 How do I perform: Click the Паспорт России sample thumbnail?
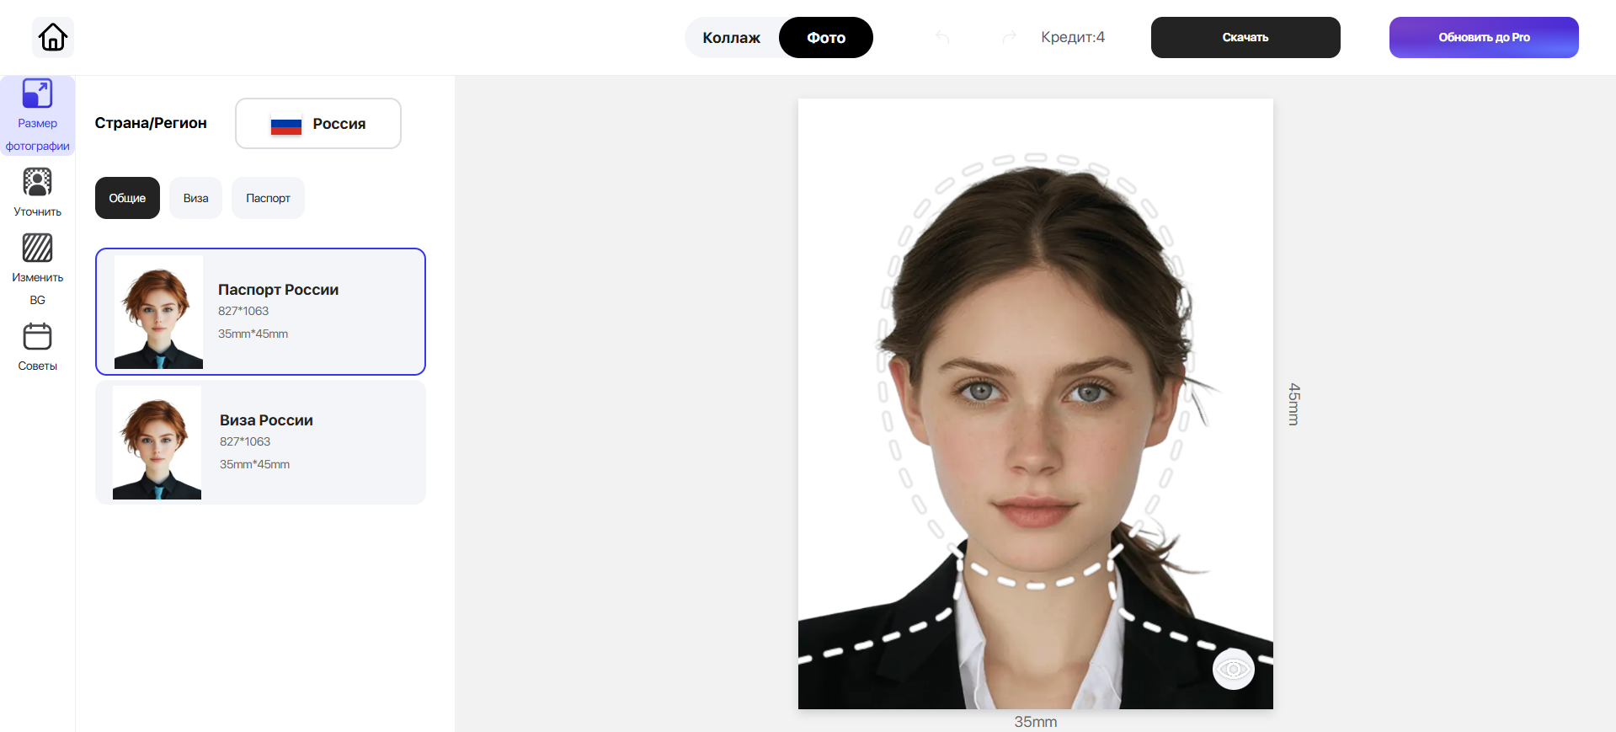click(158, 312)
